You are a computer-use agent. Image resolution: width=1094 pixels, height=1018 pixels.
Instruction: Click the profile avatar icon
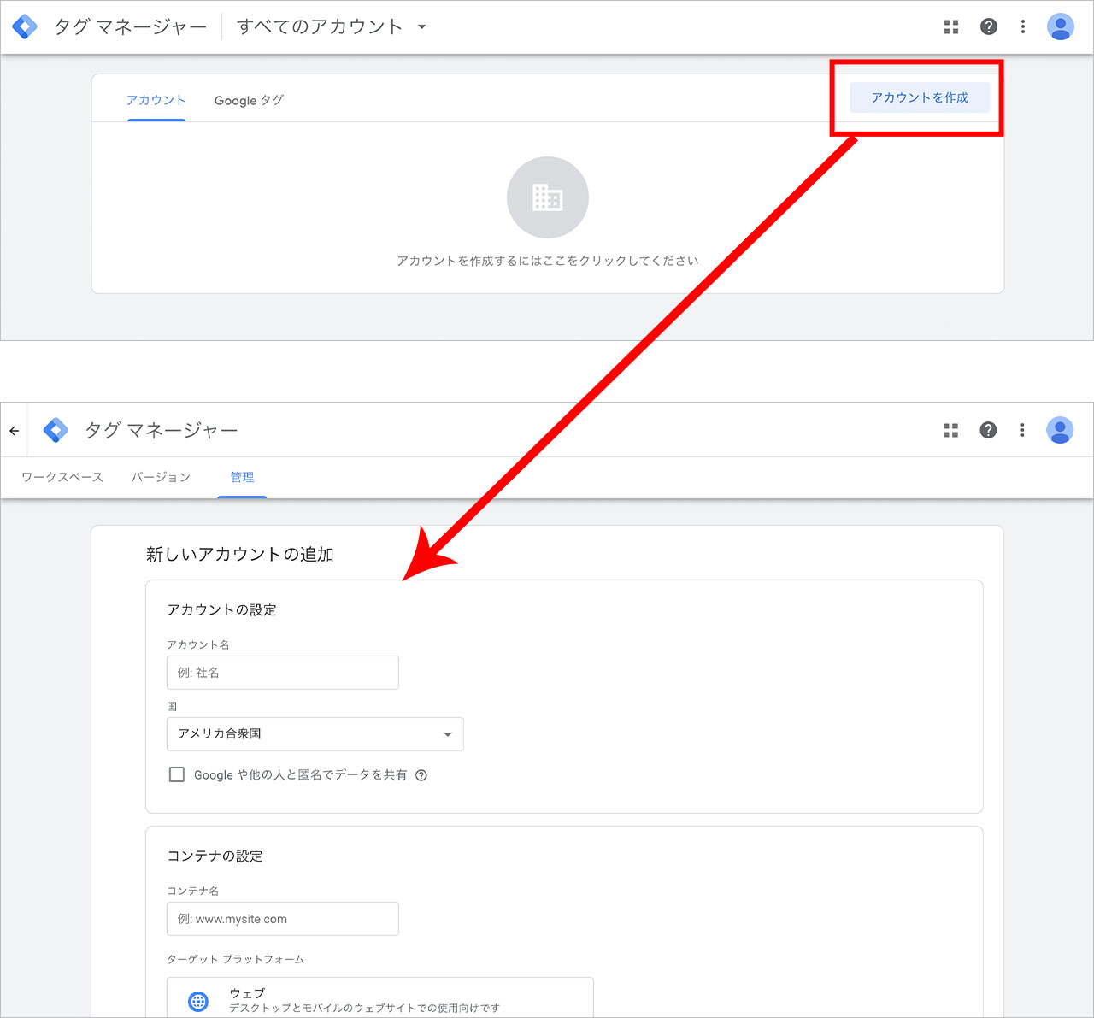click(x=1060, y=26)
